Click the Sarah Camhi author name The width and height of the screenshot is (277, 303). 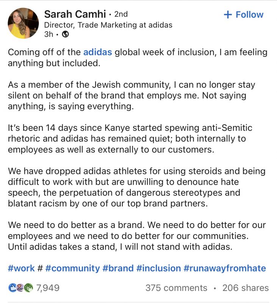click(75, 14)
